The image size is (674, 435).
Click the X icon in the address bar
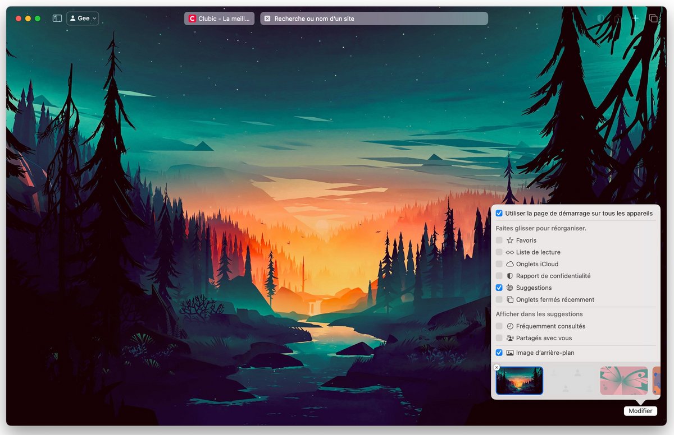[x=267, y=18]
